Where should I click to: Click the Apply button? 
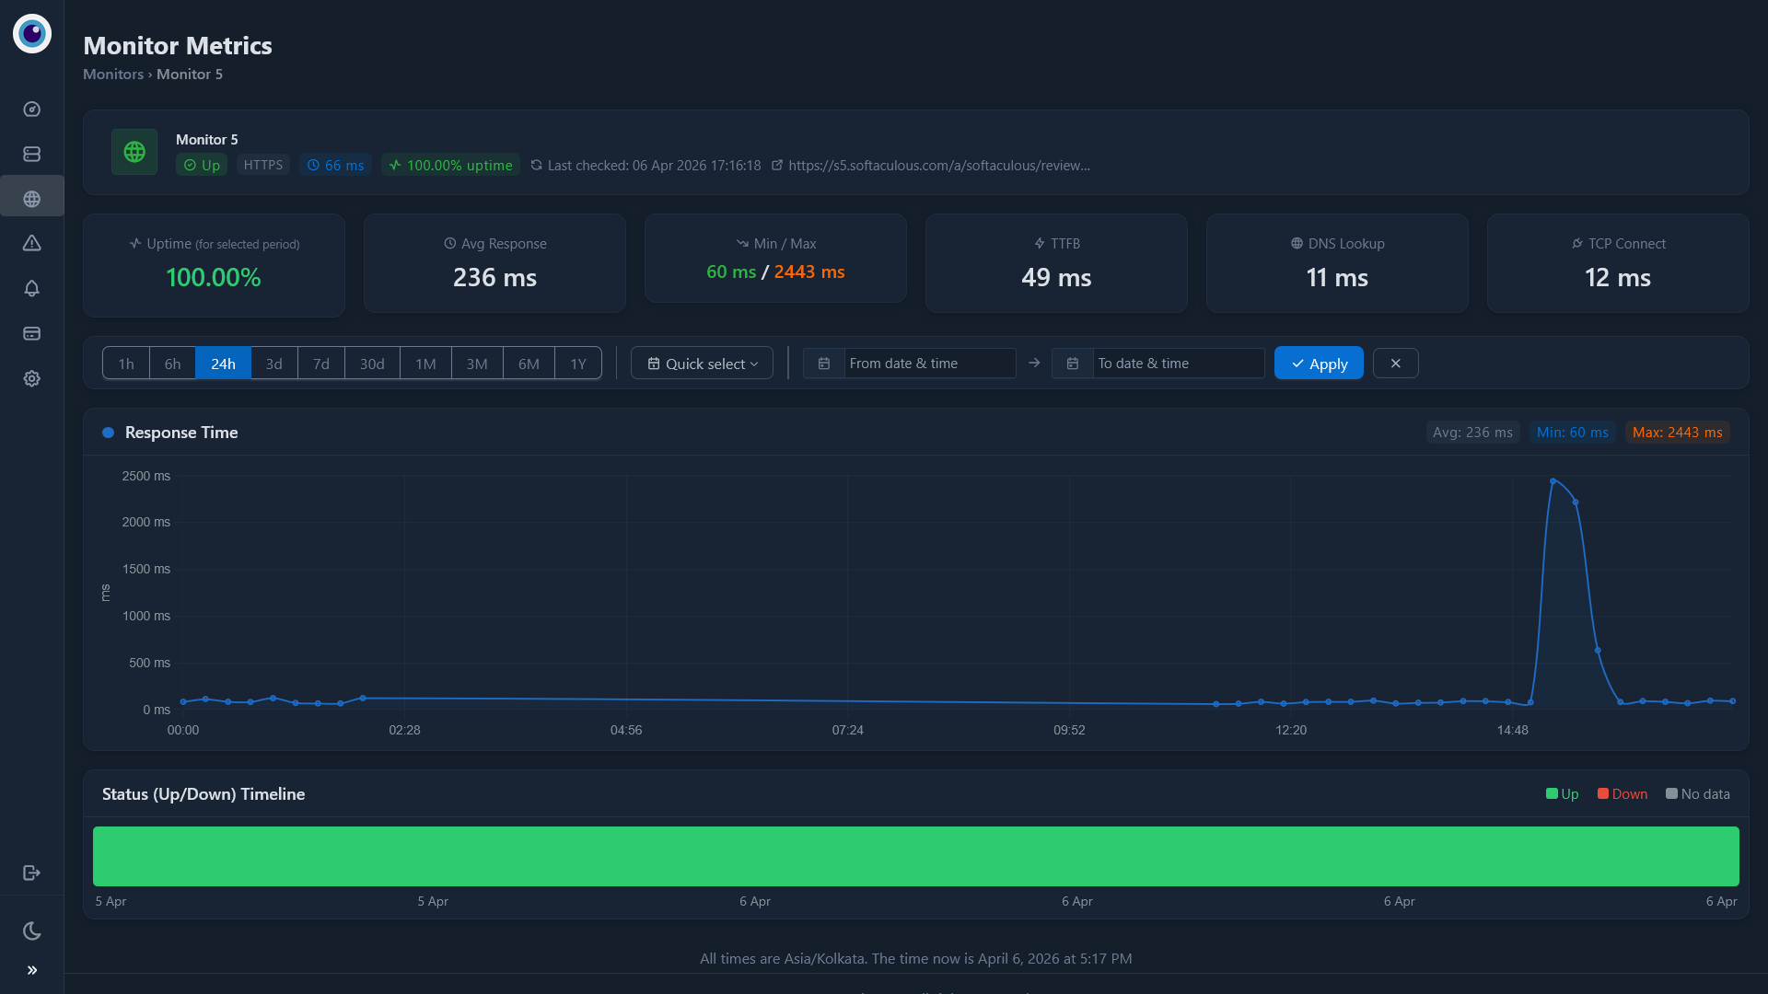coord(1318,364)
